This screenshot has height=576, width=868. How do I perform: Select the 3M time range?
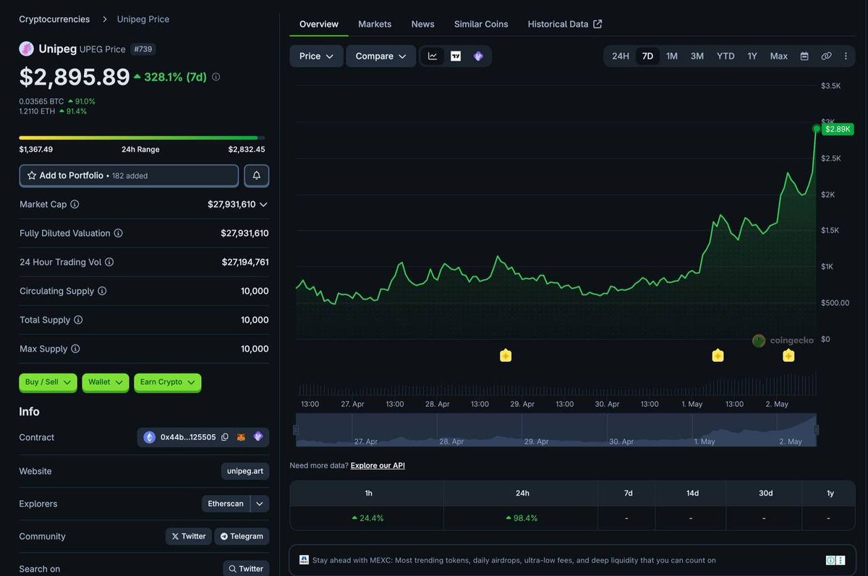click(x=697, y=56)
